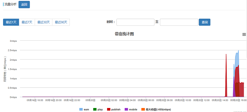Switch to 最近7天 time range
This screenshot has width=247, height=112.
click(x=27, y=22)
